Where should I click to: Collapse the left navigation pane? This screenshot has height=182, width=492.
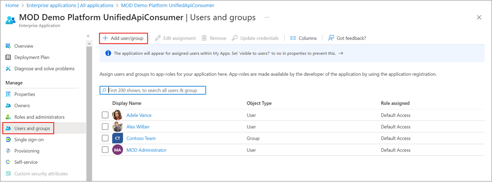tap(88, 36)
